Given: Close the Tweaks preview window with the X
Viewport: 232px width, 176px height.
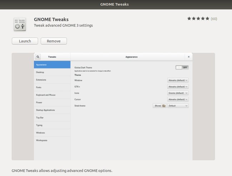Looking at the screenshot, I should (189, 57).
